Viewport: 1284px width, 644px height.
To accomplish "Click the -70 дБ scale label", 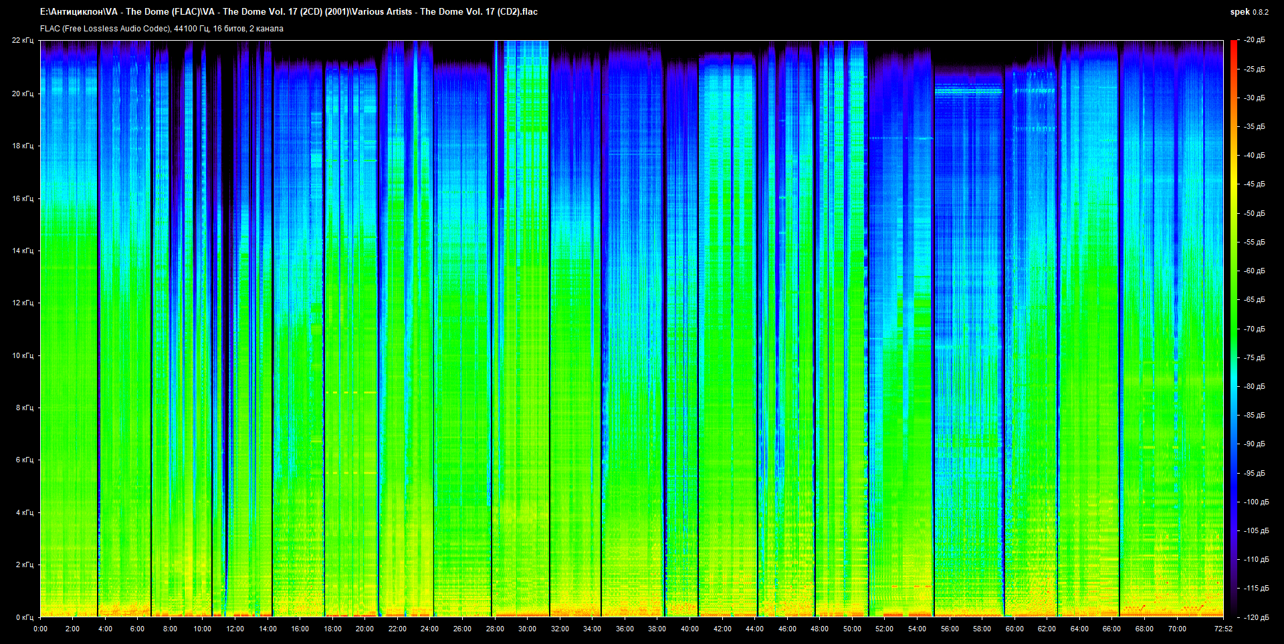I will 1255,329.
